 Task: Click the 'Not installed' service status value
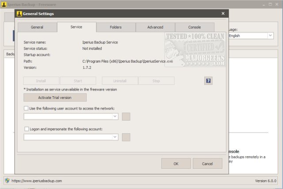tap(92, 49)
